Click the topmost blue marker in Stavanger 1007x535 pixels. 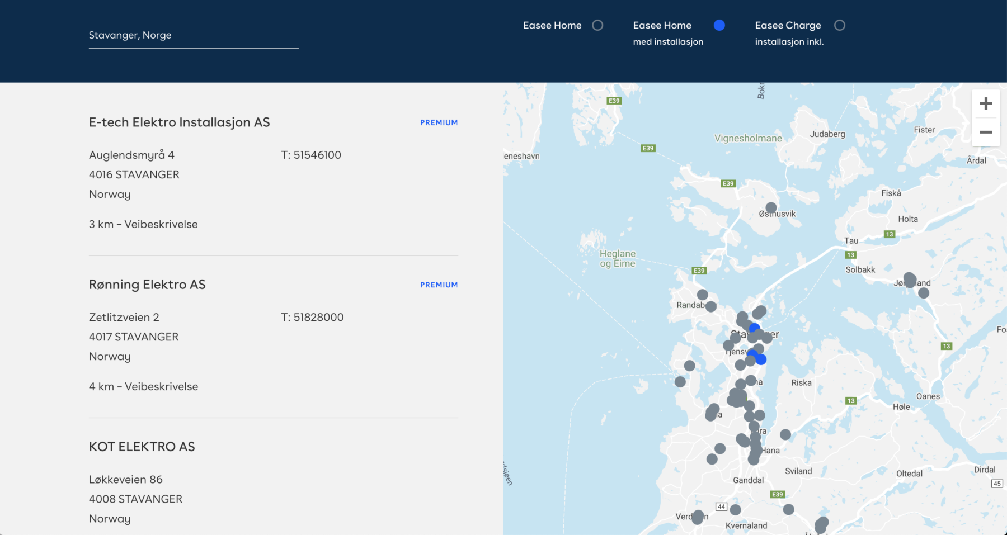point(755,328)
